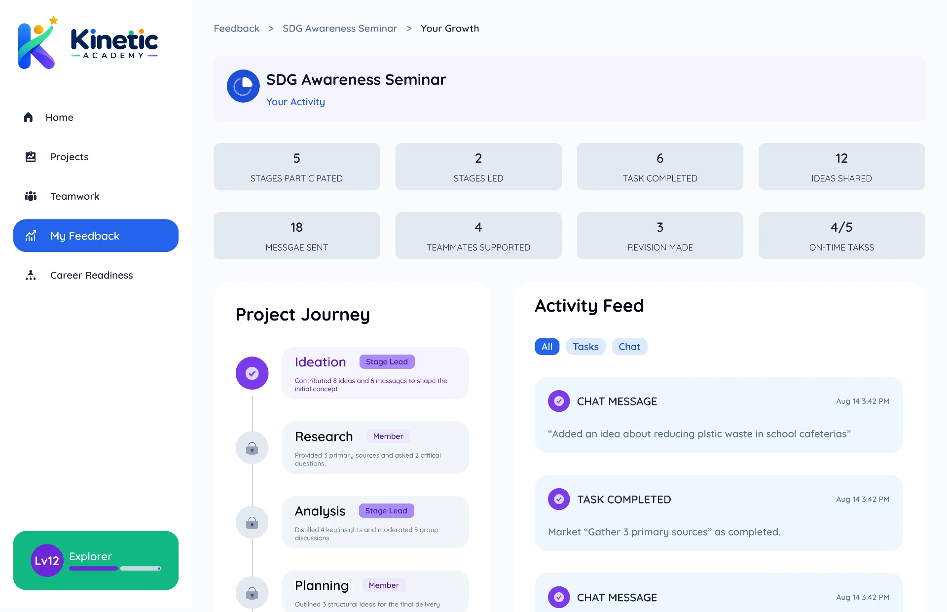Filter activity feed by Chat
This screenshot has height=612, width=947.
pyautogui.click(x=629, y=347)
